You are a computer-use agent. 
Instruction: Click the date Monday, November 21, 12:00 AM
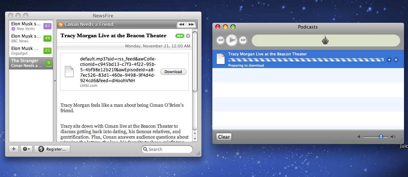click(158, 46)
